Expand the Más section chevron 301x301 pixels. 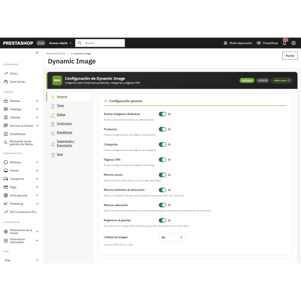pos(37,260)
